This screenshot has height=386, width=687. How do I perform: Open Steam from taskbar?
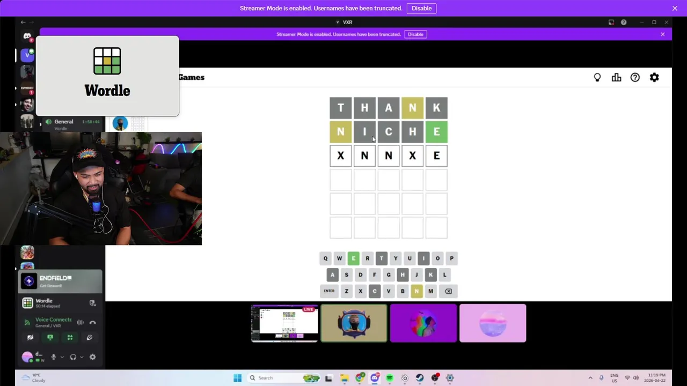coord(420,378)
